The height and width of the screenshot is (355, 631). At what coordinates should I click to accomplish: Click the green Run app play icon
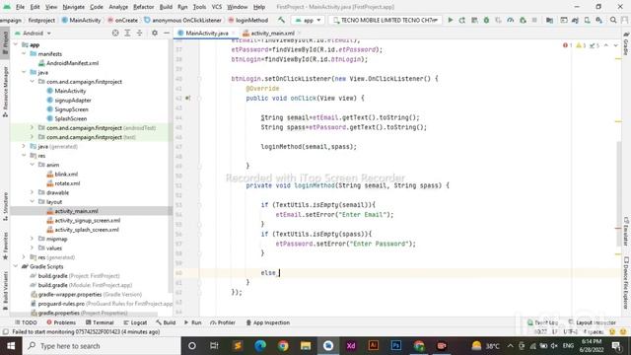(451, 20)
